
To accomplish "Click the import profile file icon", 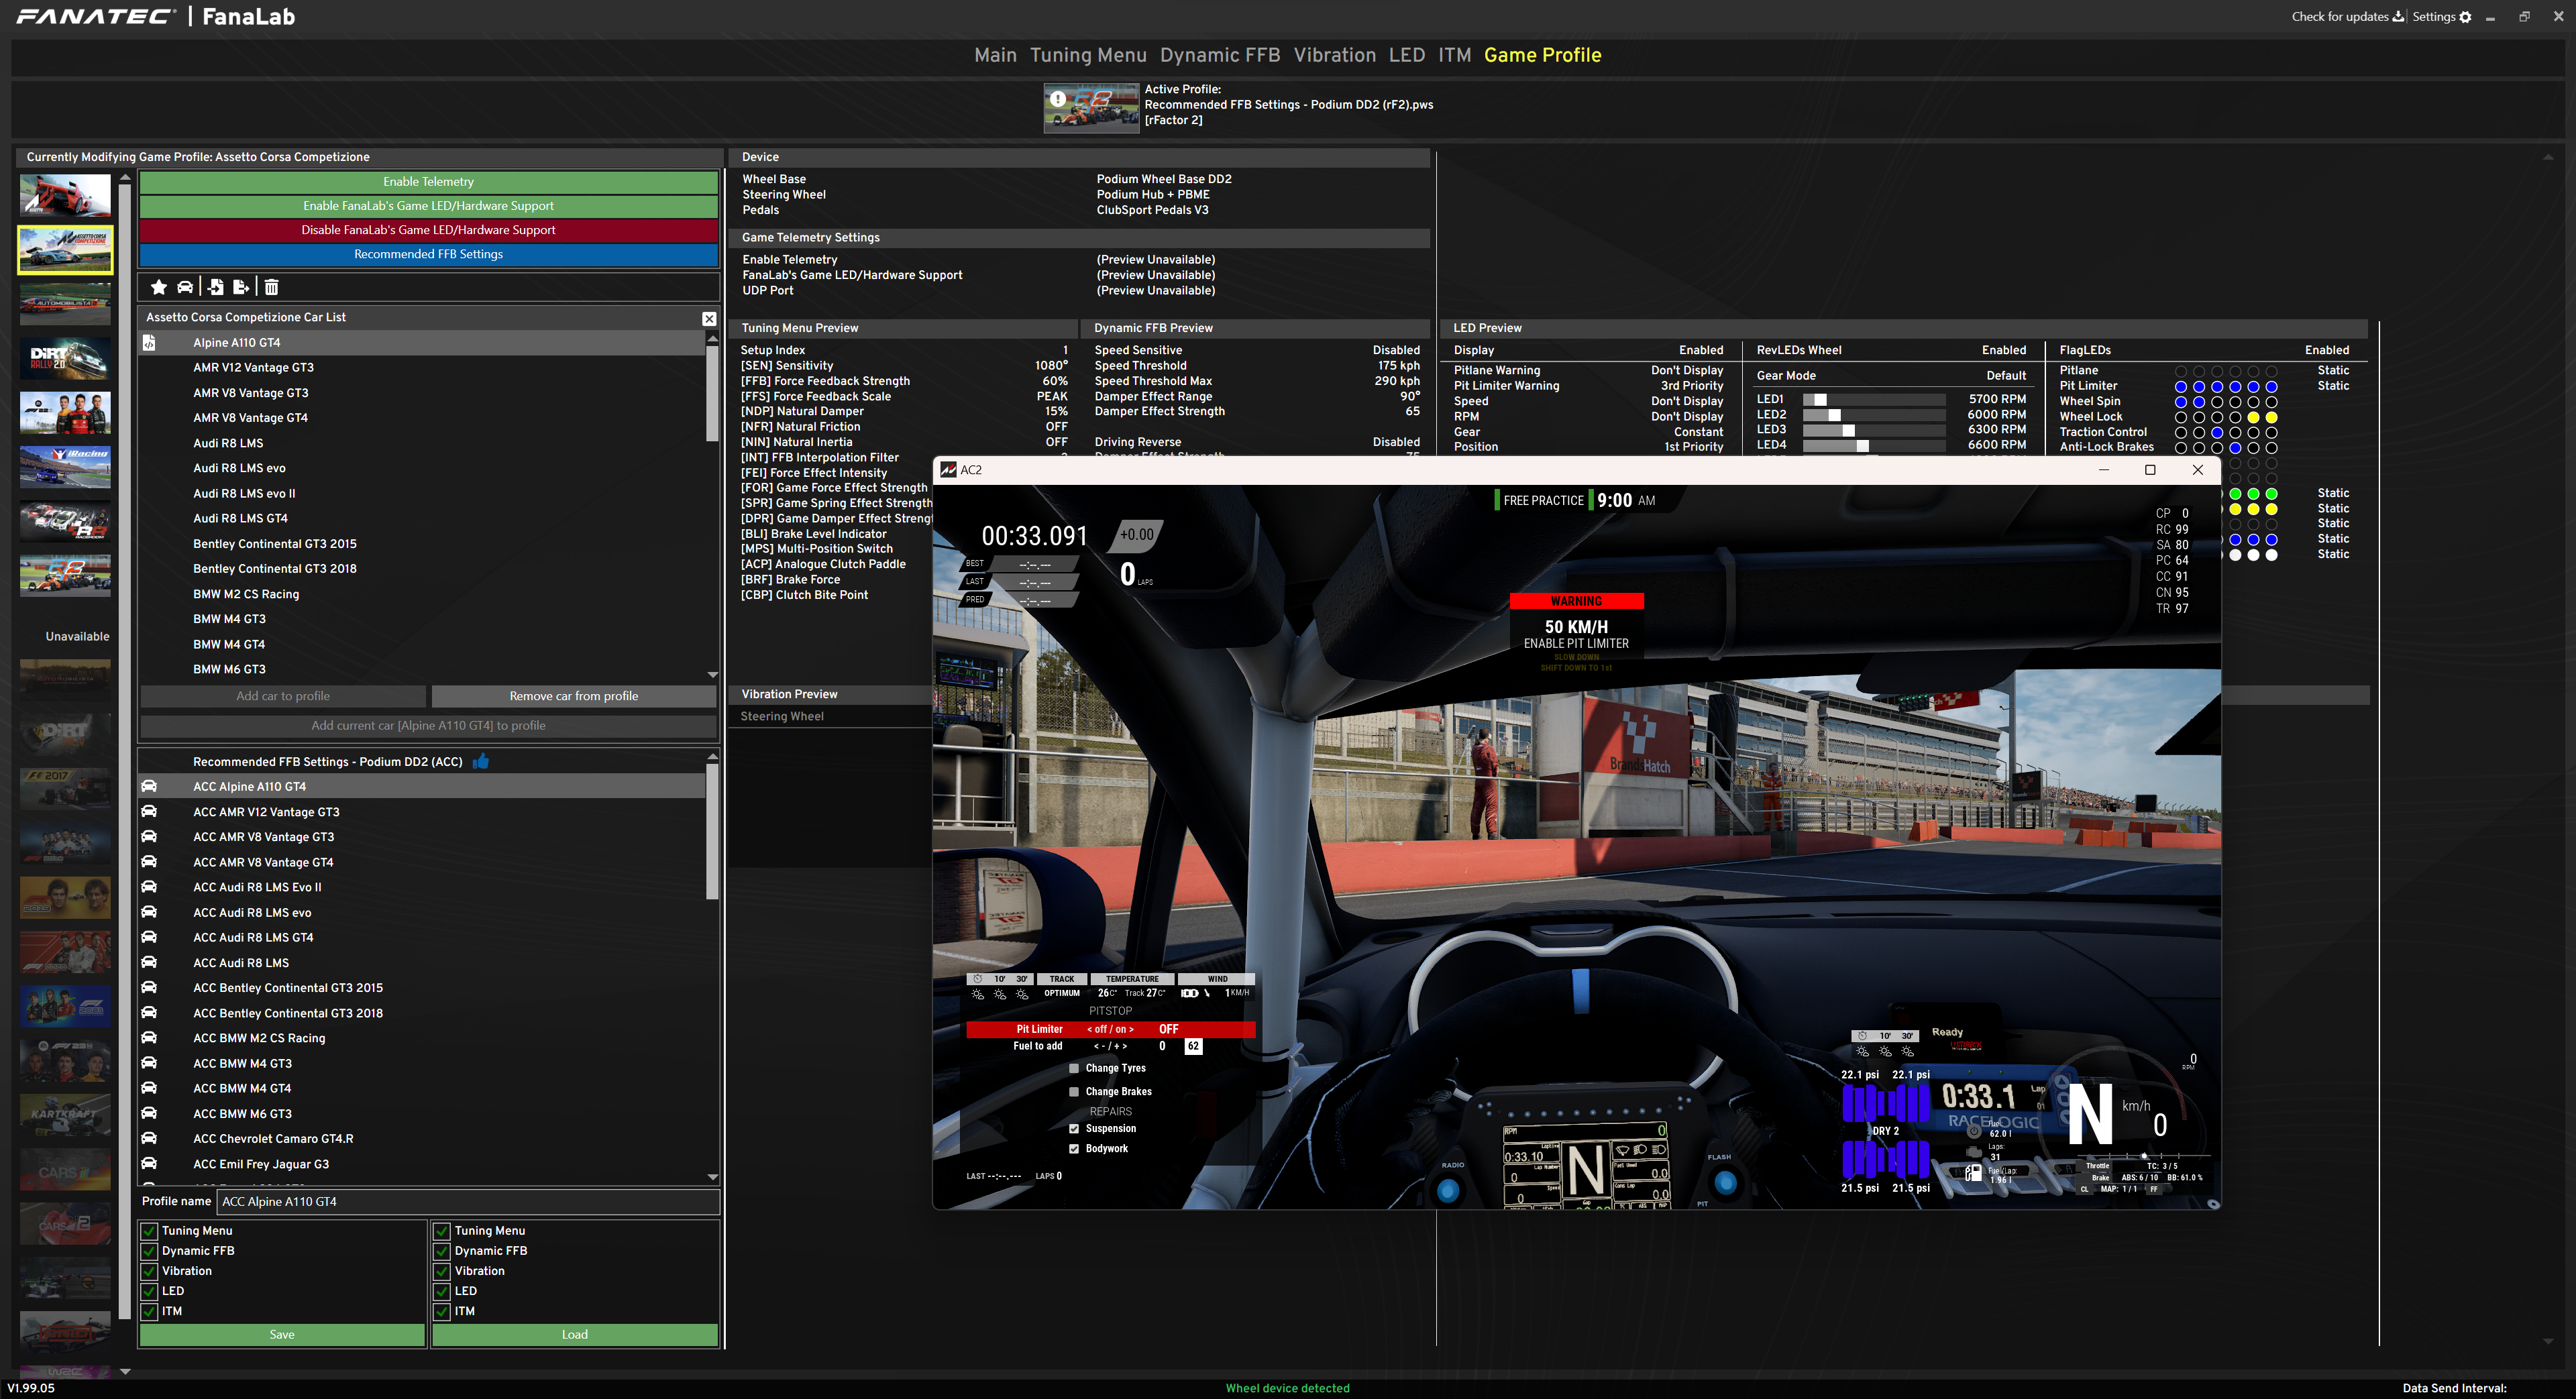I will 215,287.
